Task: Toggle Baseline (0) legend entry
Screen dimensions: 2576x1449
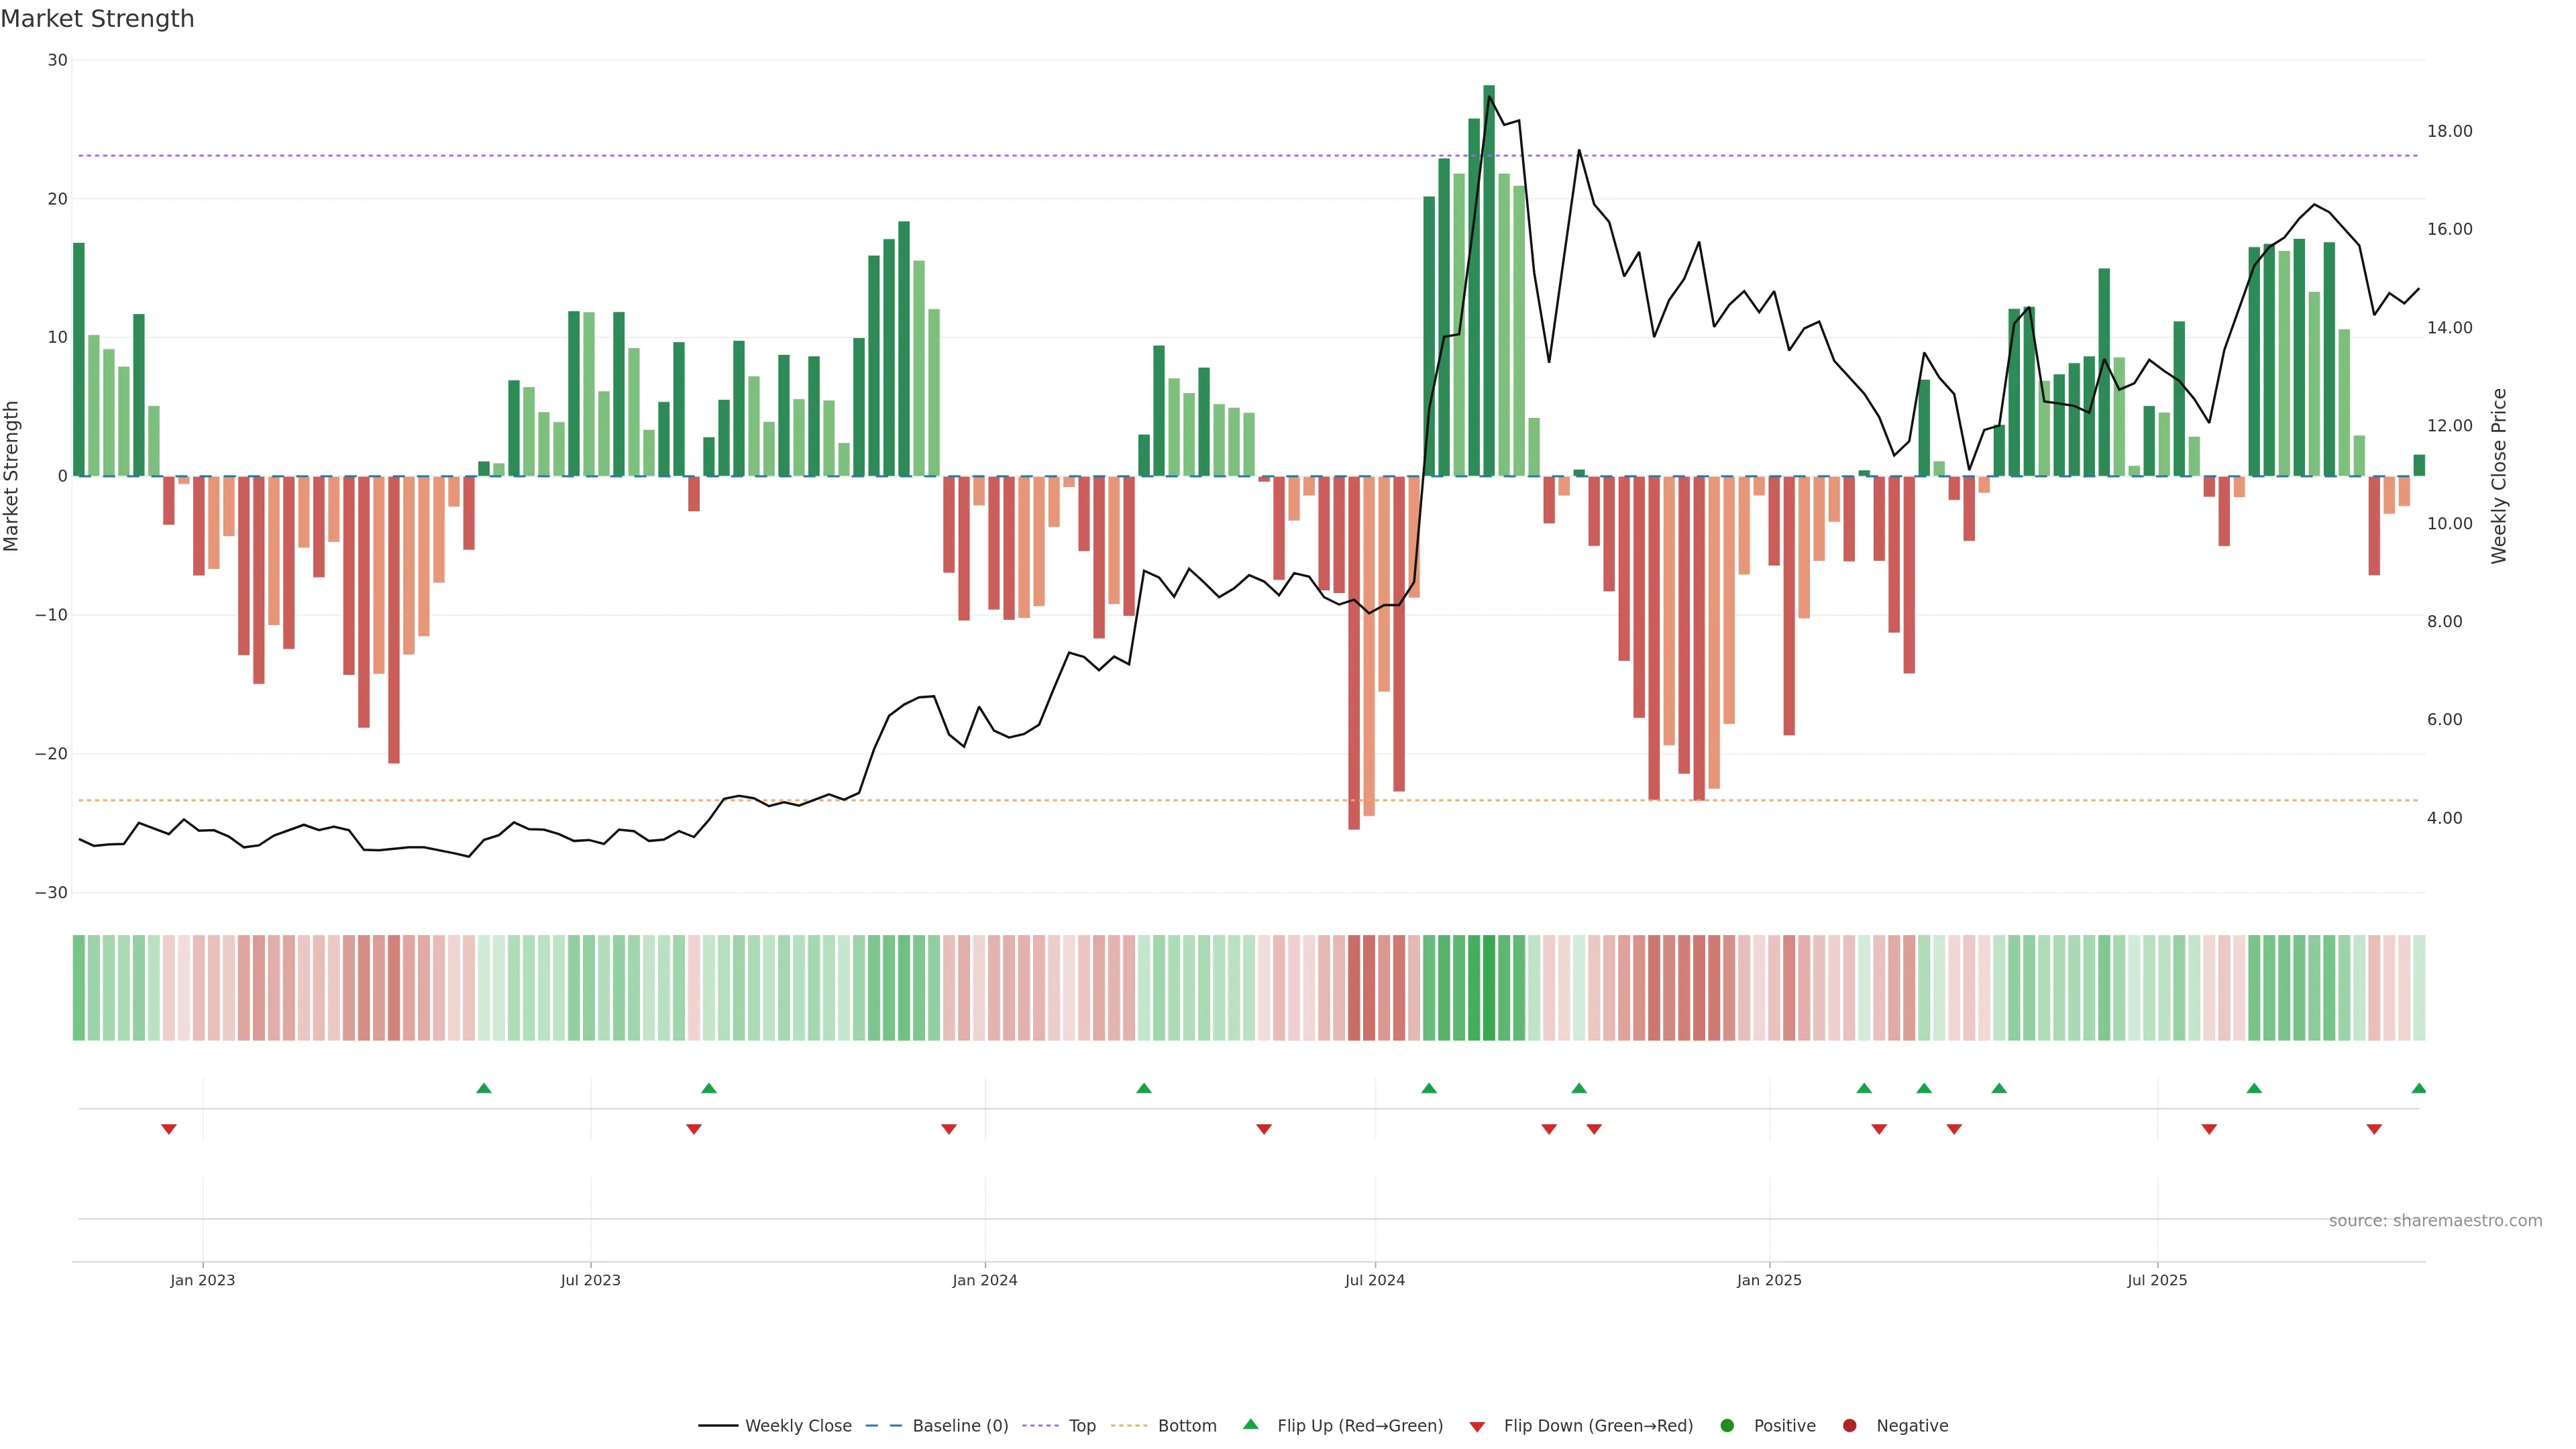Action: (959, 1426)
